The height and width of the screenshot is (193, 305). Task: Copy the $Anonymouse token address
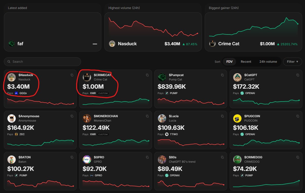(72, 116)
